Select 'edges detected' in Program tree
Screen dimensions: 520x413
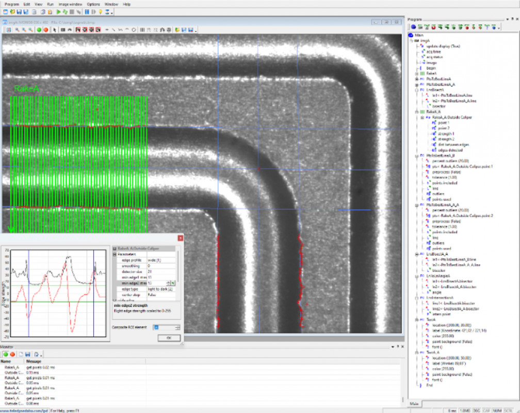tap(451, 150)
